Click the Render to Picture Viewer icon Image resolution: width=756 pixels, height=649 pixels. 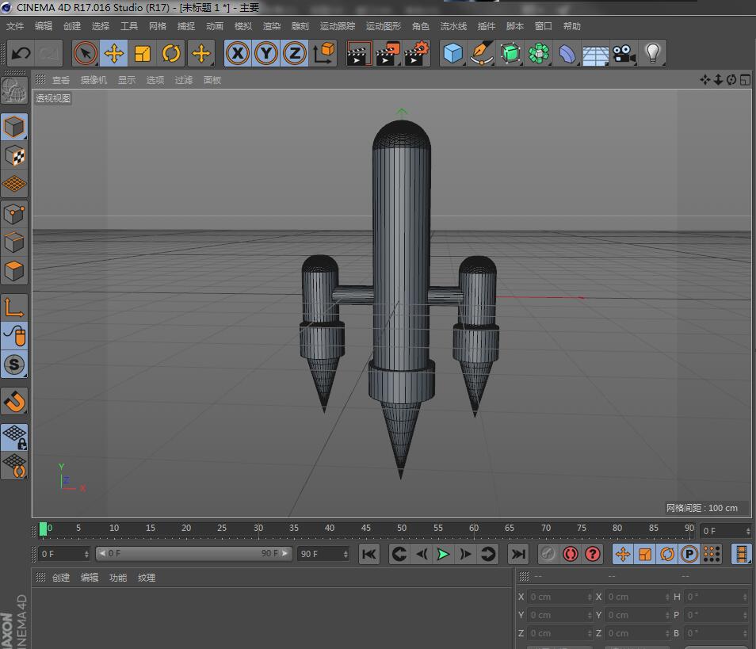click(x=388, y=54)
